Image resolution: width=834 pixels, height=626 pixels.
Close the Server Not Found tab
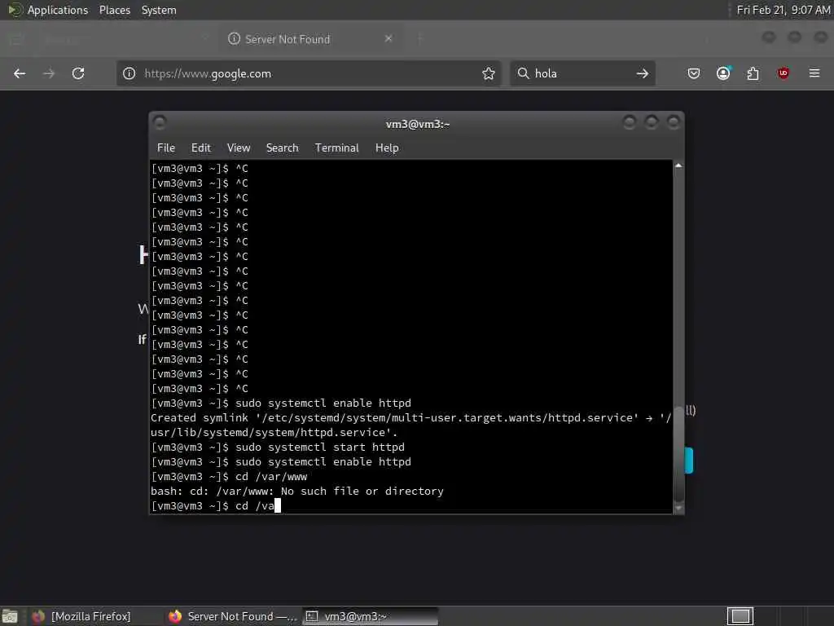[x=388, y=38]
